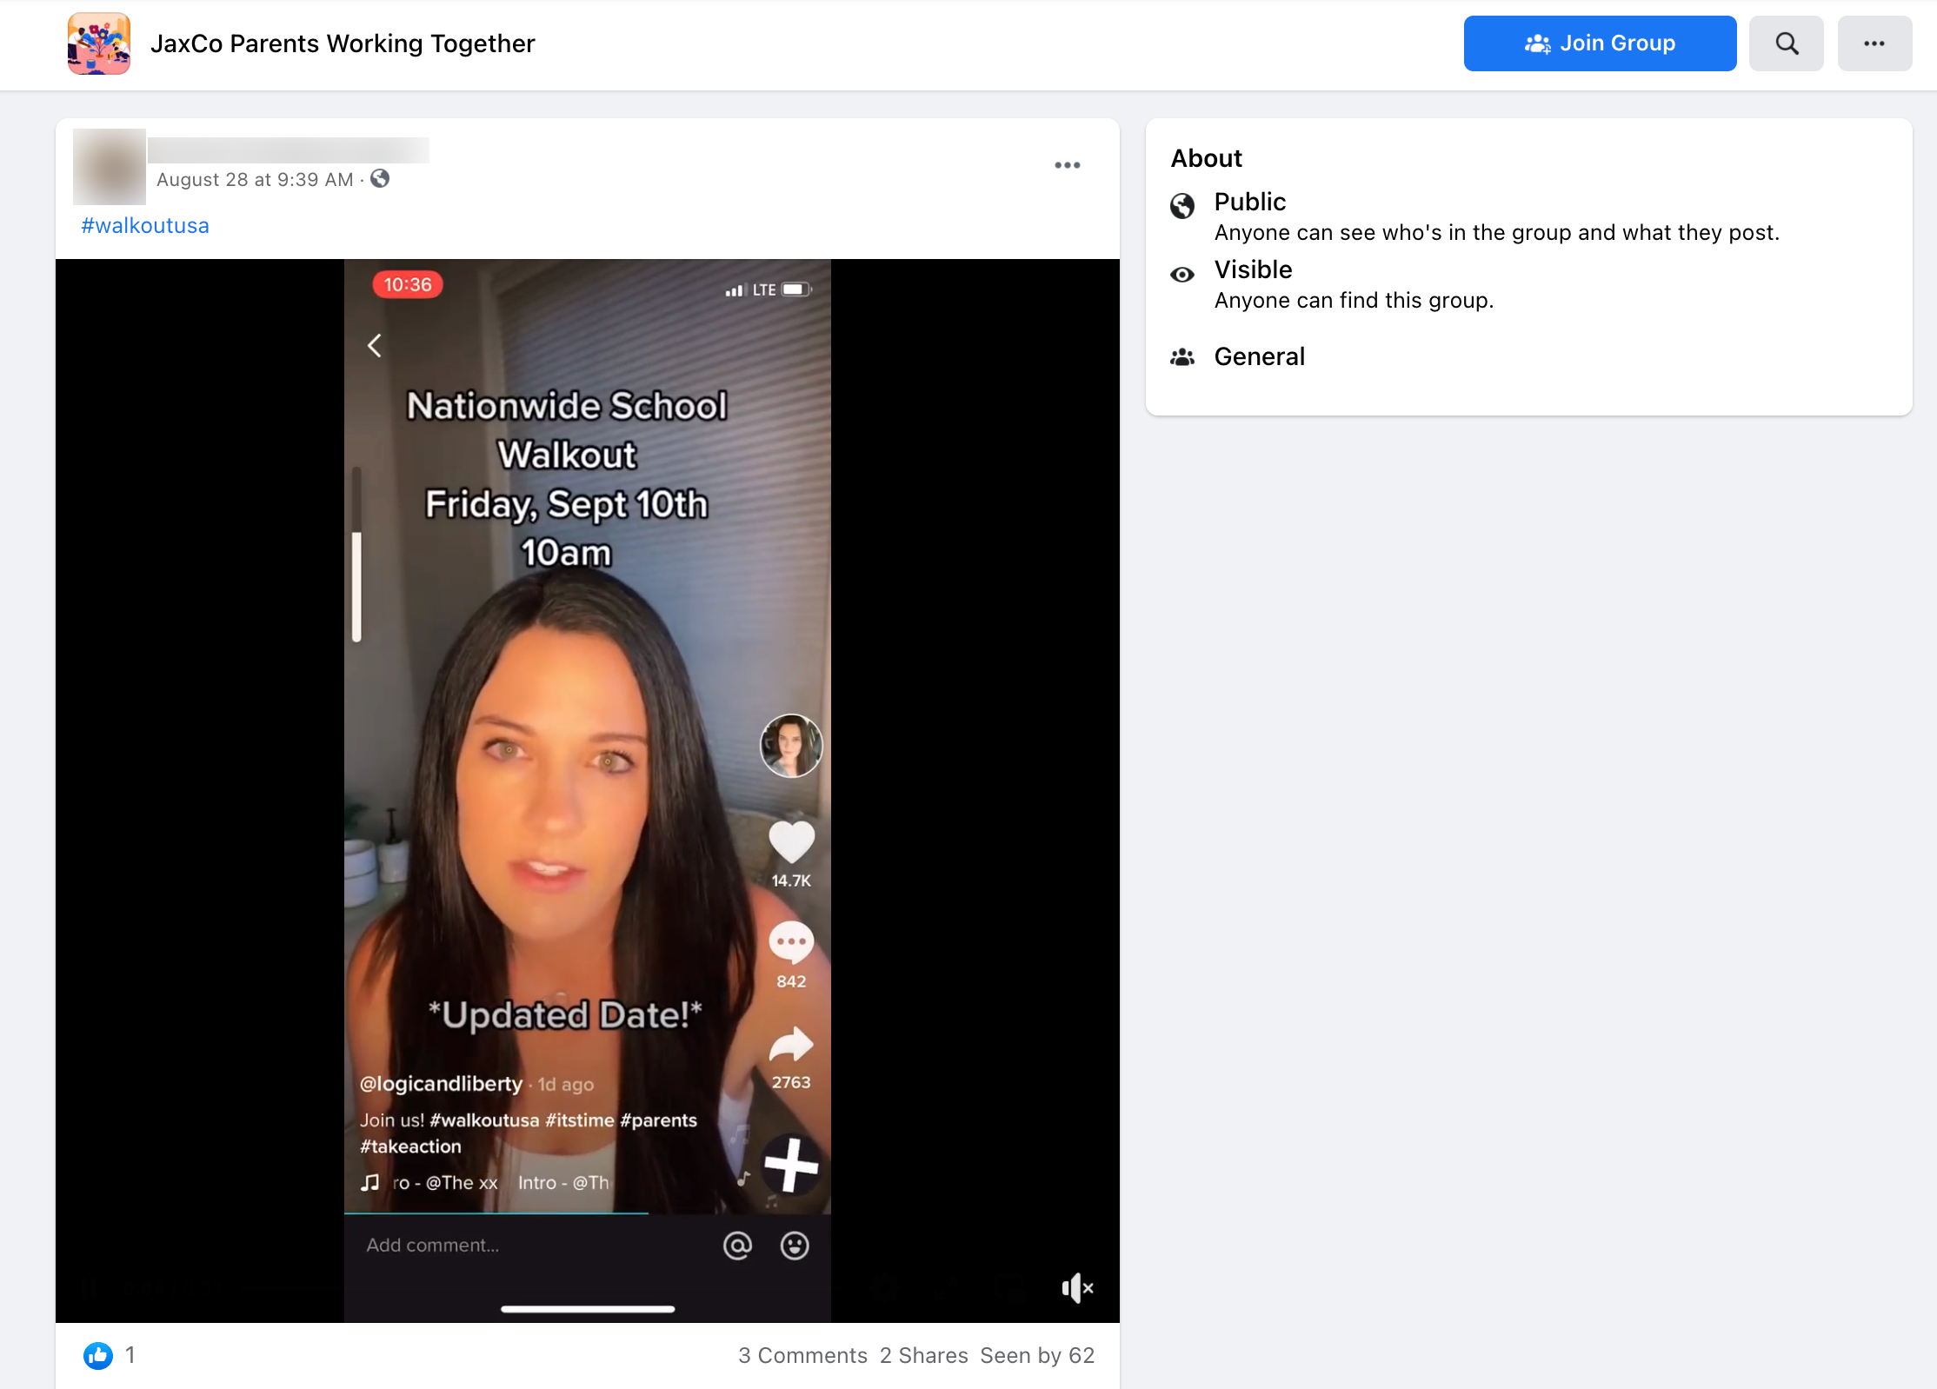The height and width of the screenshot is (1389, 1937).
Task: Open the group options via the ellipsis button
Action: [1874, 43]
